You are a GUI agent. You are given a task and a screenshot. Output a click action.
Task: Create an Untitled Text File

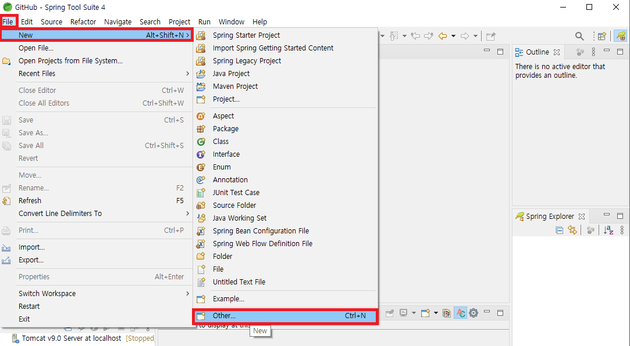[x=285, y=282]
